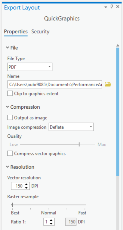The image size is (123, 230).
Task: Increase Vector resolution with up arrow
Action: pos(26,184)
